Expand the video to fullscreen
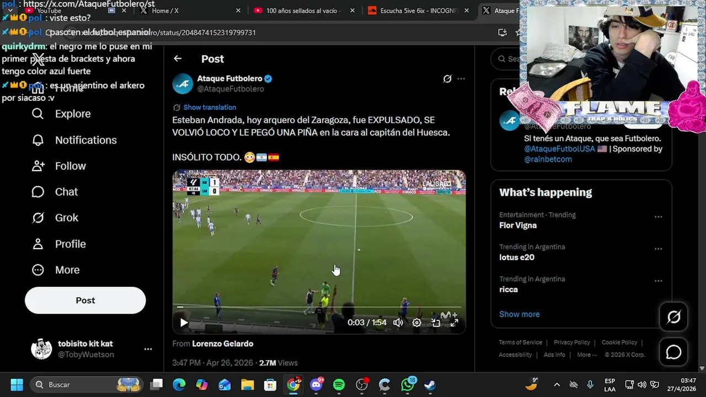The width and height of the screenshot is (706, 397). [x=454, y=323]
